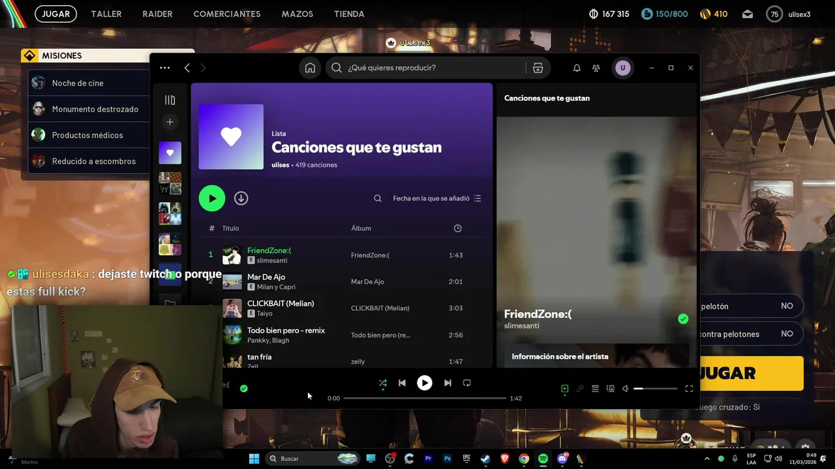Screen dimensions: 835x469
Task: Open the Reducido a escombros mission
Action: click(x=90, y=161)
